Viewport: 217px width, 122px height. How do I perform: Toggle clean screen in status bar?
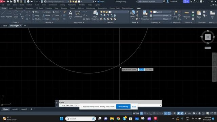[x=212, y=113]
